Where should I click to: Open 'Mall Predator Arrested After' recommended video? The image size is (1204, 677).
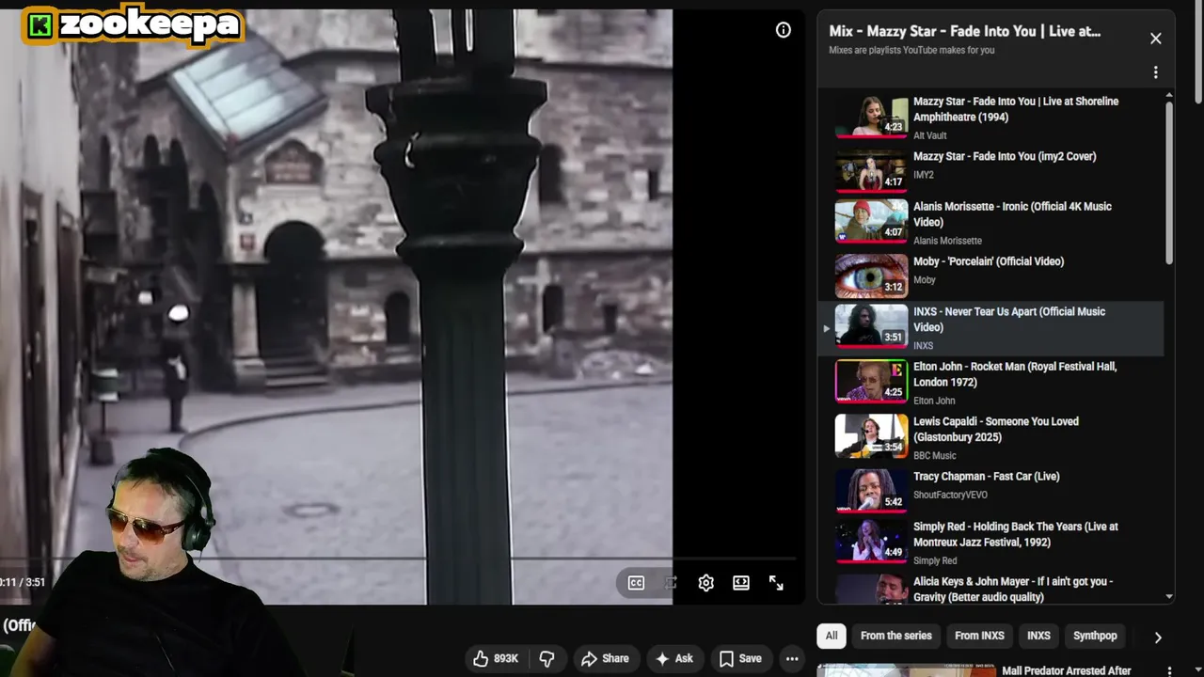pyautogui.click(x=1067, y=671)
